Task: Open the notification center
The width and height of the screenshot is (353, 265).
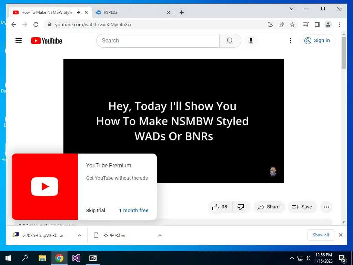Action: click(342, 258)
